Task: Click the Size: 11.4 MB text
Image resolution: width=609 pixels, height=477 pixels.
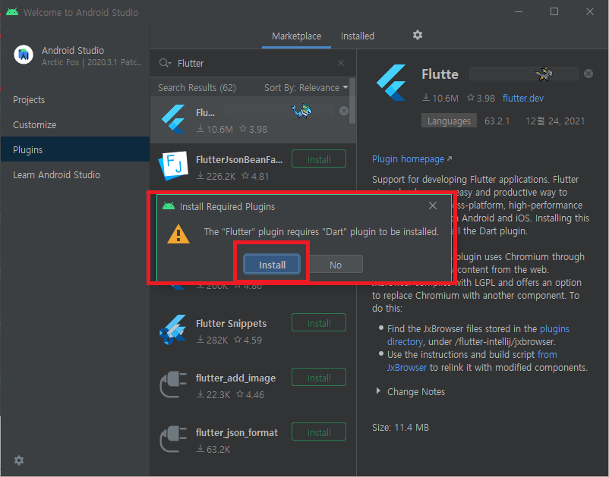Action: tap(400, 428)
